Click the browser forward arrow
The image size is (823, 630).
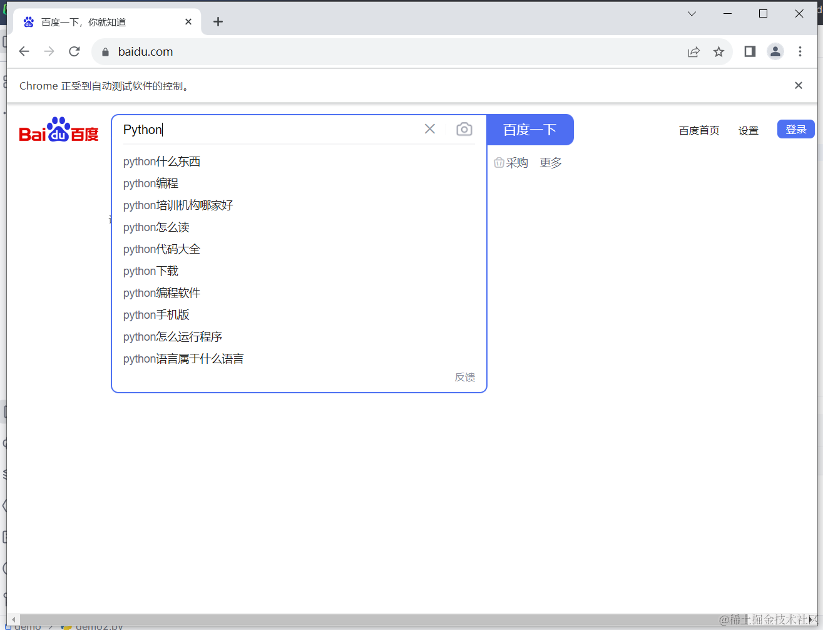pyautogui.click(x=49, y=51)
